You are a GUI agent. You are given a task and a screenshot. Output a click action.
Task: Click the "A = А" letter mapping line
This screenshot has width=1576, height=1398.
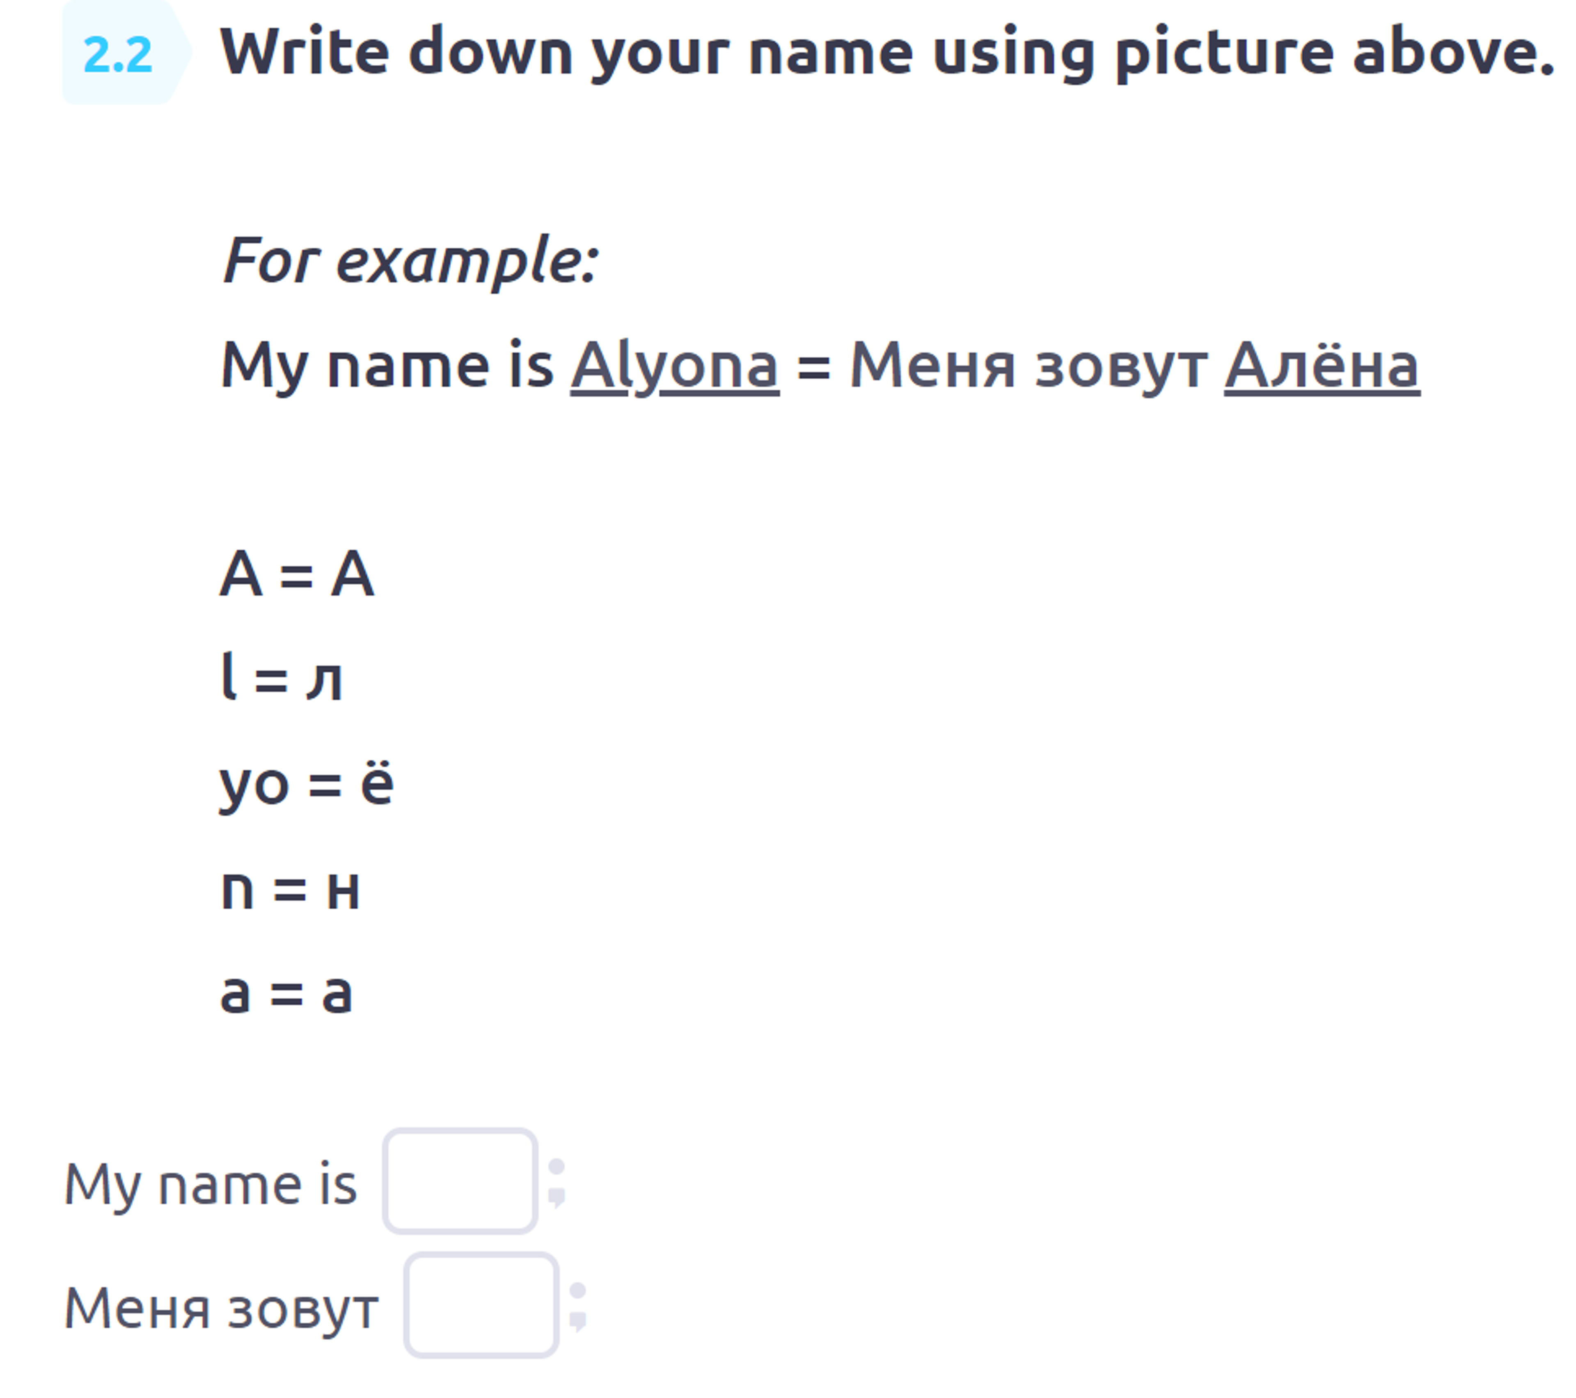297,574
